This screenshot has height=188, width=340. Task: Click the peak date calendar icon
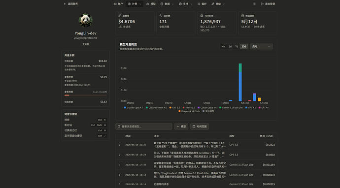(242, 16)
